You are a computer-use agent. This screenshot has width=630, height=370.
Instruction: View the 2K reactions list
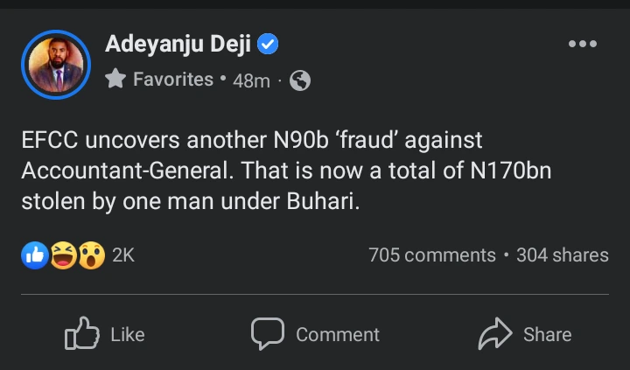123,255
